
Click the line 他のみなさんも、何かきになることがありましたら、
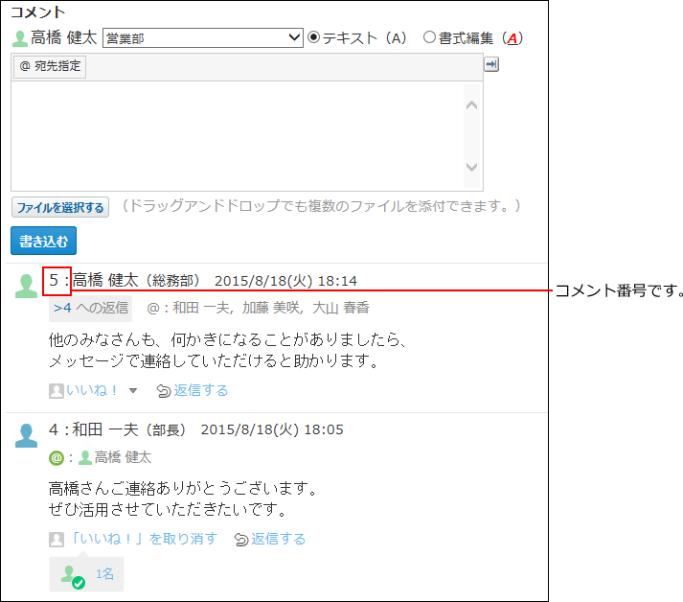229,339
